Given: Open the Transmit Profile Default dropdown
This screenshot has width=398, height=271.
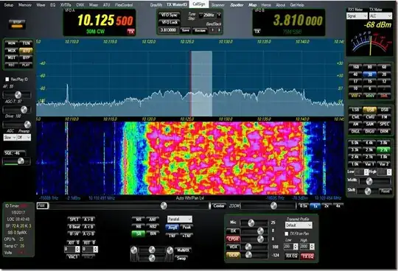Looking at the screenshot, I should [x=298, y=225].
